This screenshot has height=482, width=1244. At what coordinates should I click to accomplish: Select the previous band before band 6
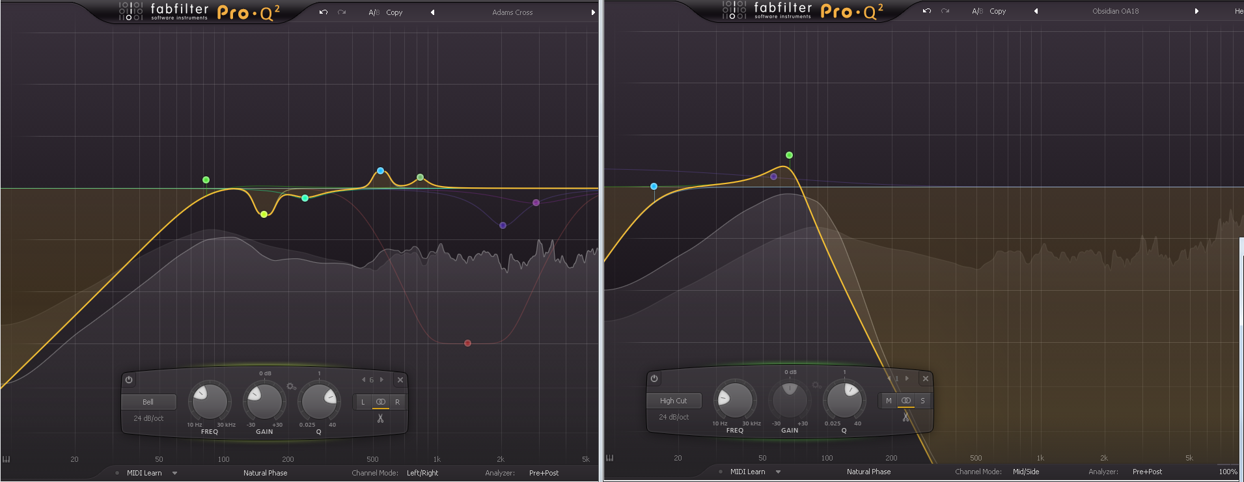coord(363,380)
